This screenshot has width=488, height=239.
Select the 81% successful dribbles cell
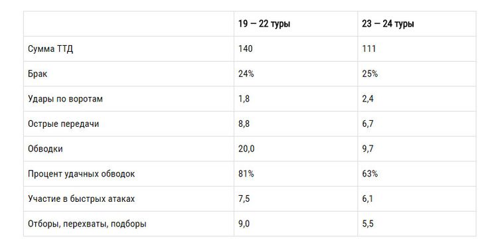(246, 174)
